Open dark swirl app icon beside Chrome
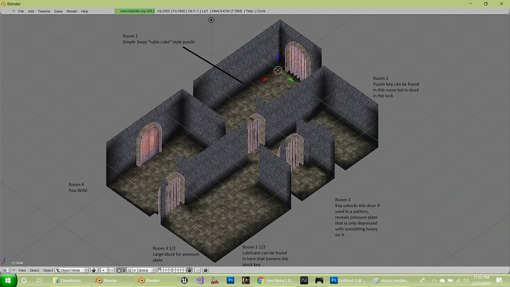510x287 pixels. [x=246, y=280]
